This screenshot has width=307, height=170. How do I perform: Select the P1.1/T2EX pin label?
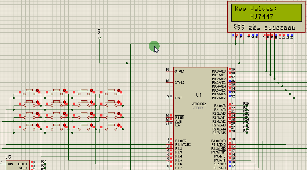tap(183, 145)
